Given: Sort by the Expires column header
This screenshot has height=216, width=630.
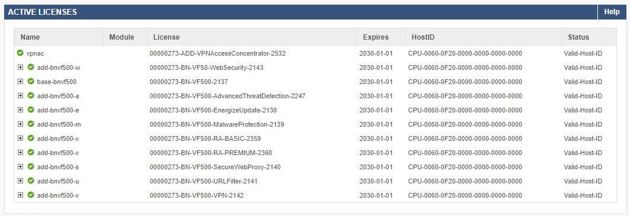Looking at the screenshot, I should click(x=376, y=37).
